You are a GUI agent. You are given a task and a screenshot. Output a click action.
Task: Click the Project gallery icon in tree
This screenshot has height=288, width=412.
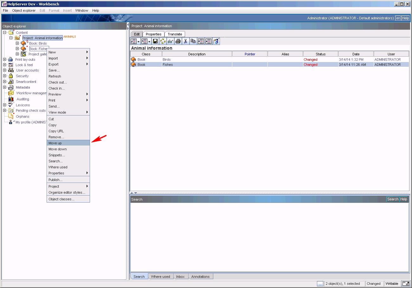[x=23, y=54]
